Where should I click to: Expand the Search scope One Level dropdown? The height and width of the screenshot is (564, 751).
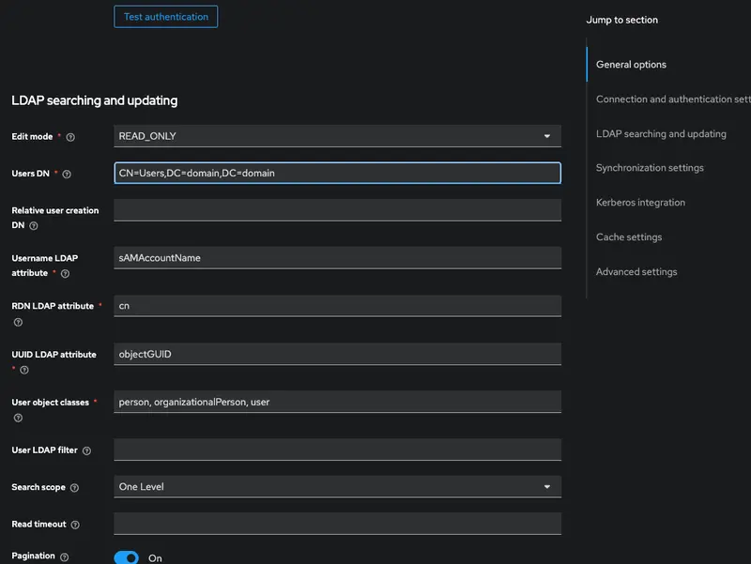tap(337, 486)
